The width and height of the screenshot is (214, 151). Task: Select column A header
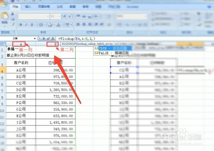point(21,44)
